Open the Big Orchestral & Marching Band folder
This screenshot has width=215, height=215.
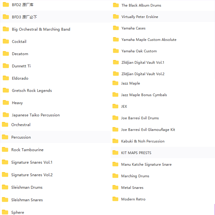(41, 29)
